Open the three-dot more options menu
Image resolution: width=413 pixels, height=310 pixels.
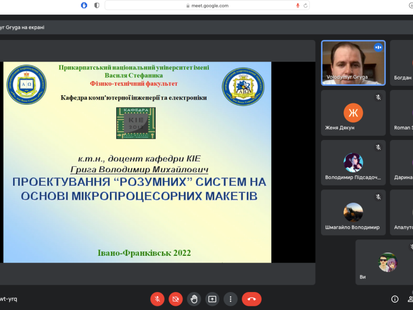pos(230,299)
